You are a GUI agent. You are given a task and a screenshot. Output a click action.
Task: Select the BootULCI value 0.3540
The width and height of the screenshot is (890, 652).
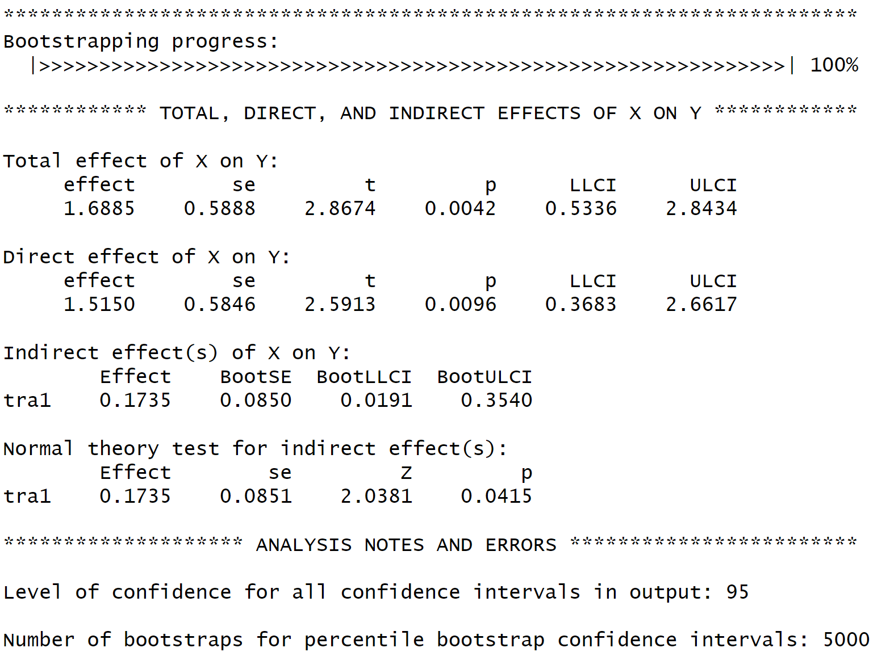click(x=496, y=401)
